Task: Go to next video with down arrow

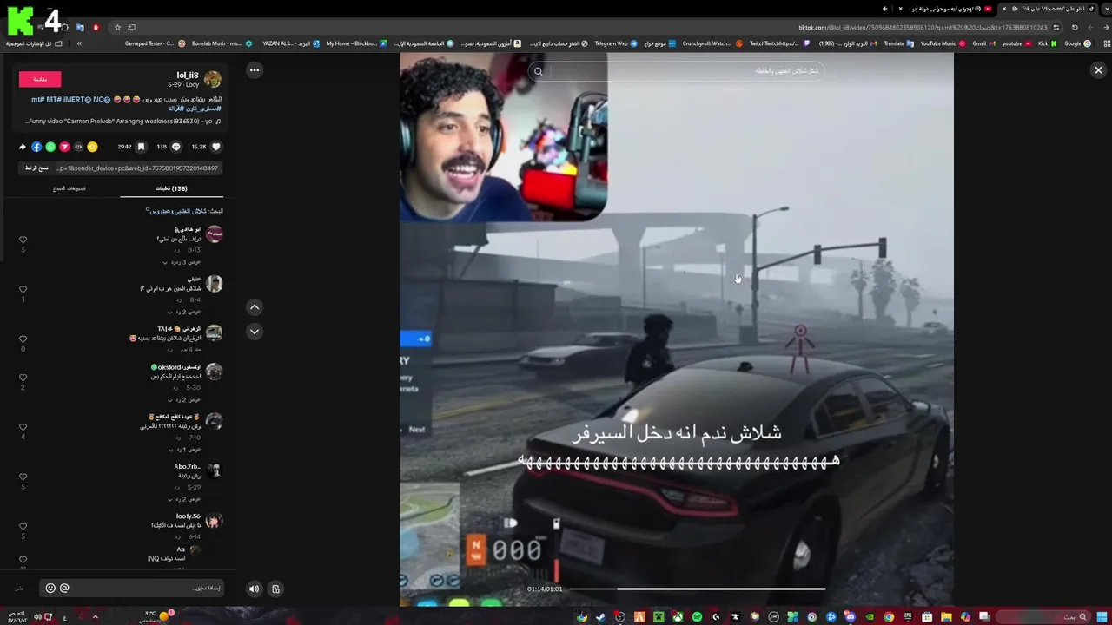Action: [x=255, y=331]
